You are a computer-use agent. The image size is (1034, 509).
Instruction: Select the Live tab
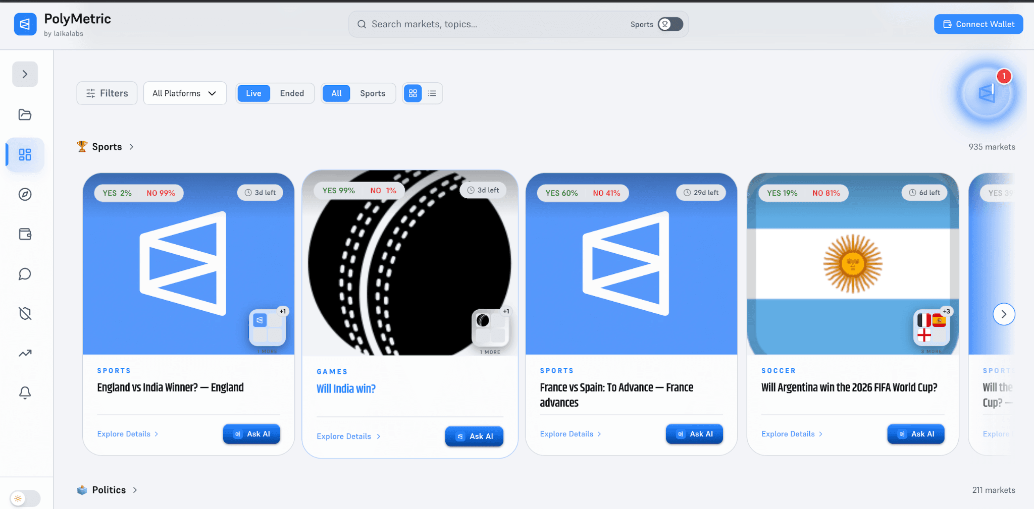[253, 93]
